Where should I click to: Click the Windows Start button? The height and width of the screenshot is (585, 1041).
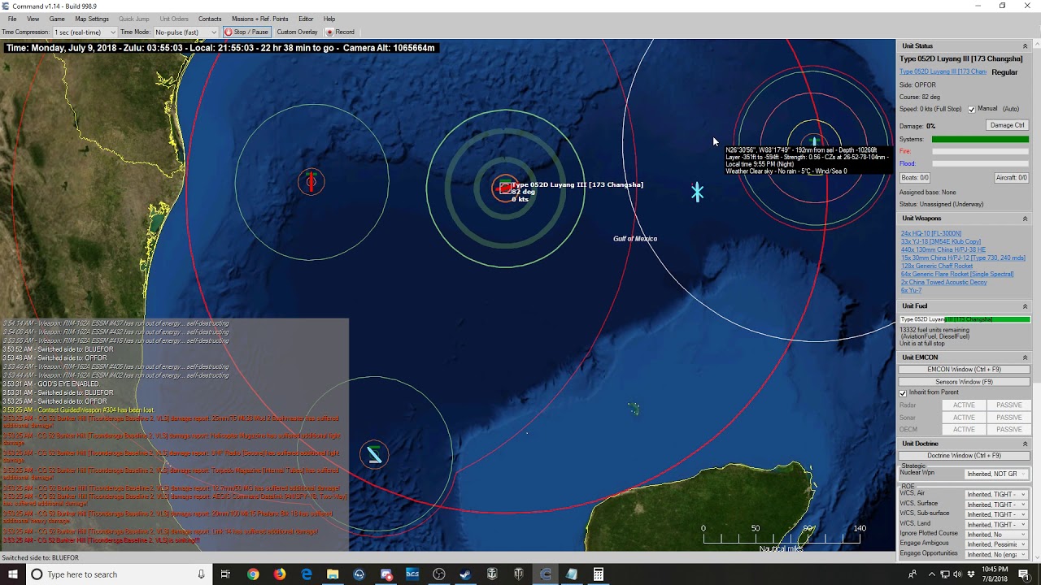[12, 574]
